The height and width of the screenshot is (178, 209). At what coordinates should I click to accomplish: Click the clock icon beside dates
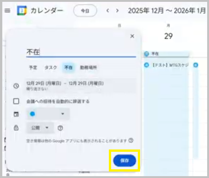tap(16, 86)
